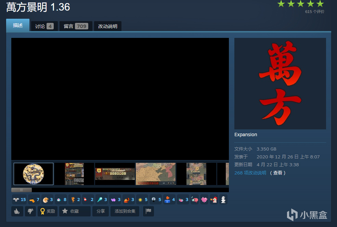The height and width of the screenshot is (227, 337).
Task: Click the 萬方景明 1.36 title
Action: tap(38, 7)
